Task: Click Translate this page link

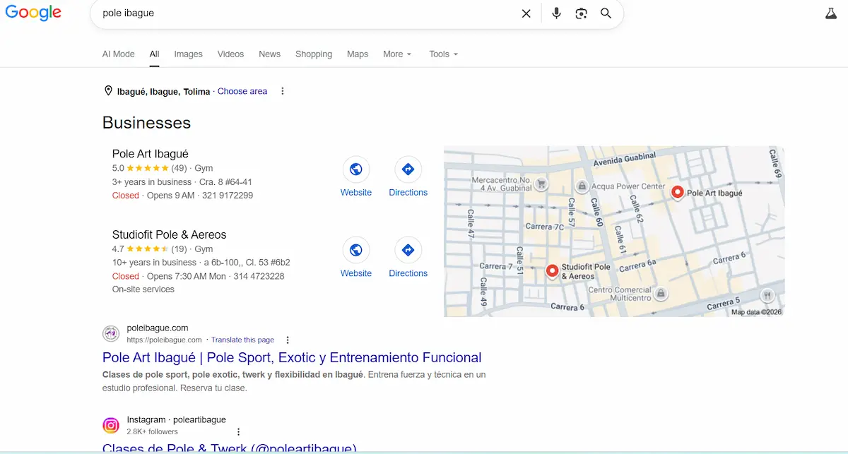Action: pos(242,340)
